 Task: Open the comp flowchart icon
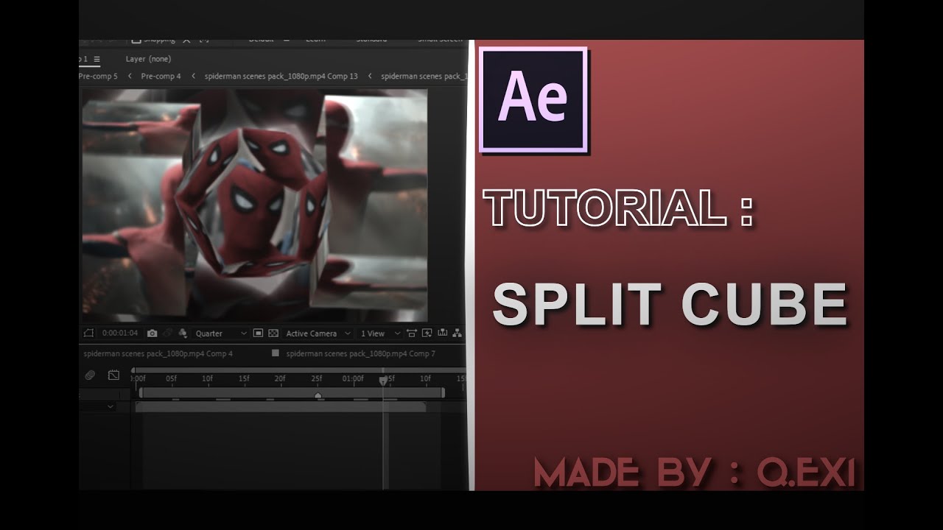(x=457, y=333)
